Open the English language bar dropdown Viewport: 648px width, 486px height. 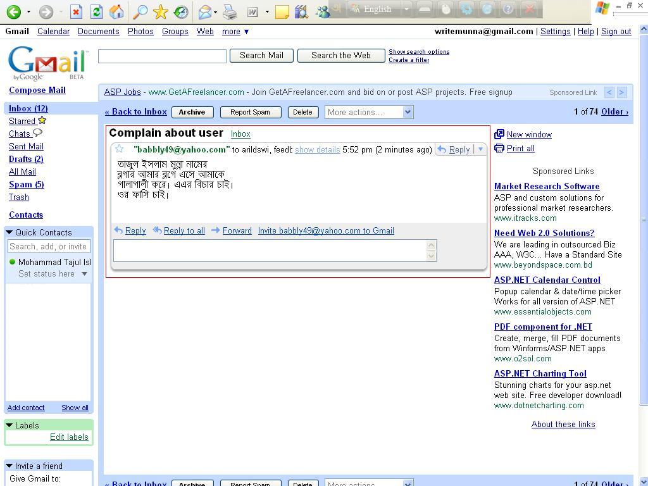406,9
